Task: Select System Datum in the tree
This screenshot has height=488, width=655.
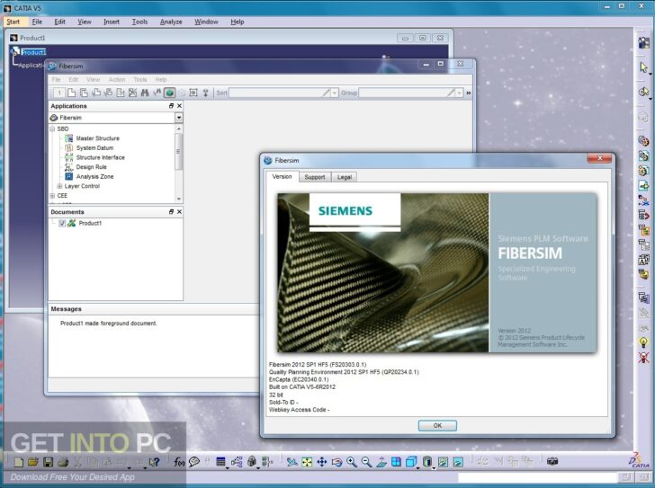Action: click(x=94, y=147)
